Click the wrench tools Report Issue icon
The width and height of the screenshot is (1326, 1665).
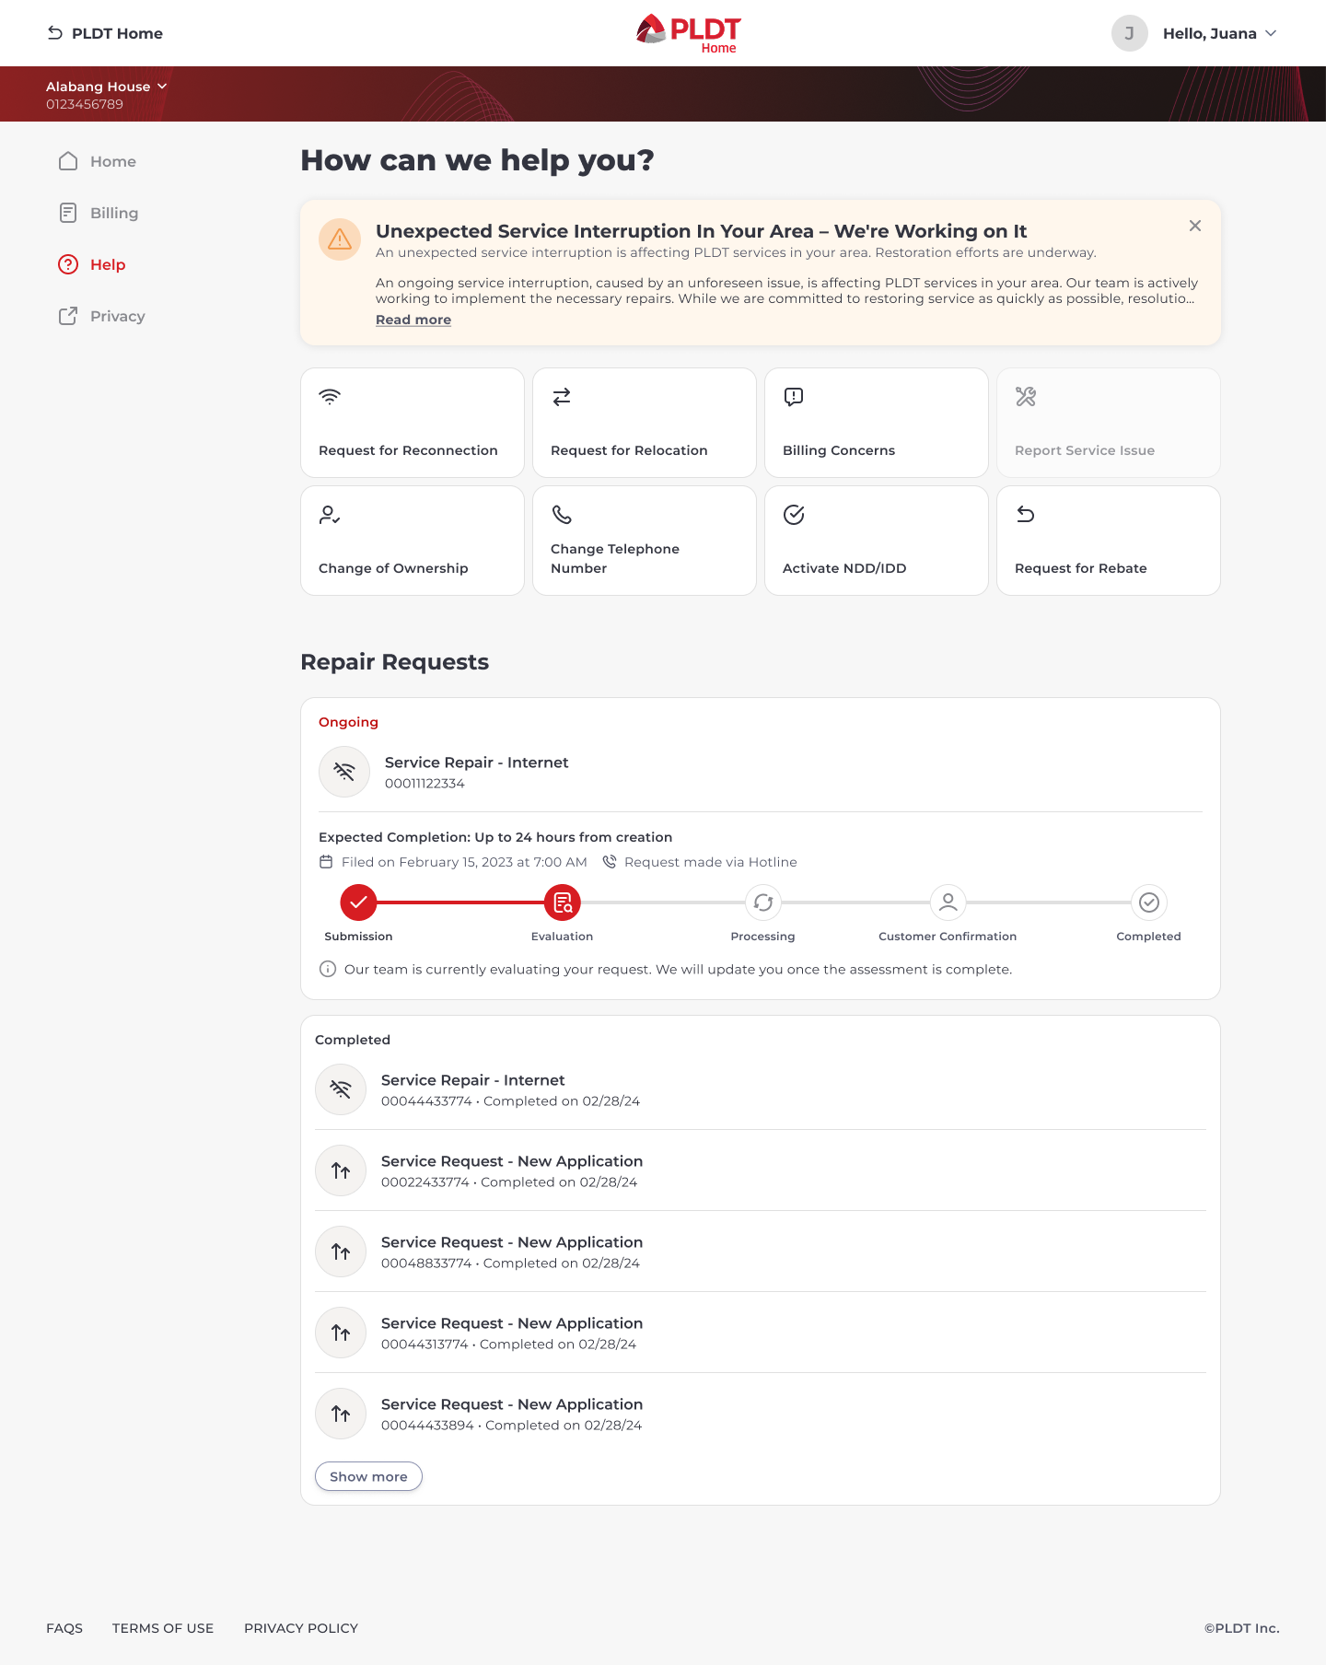1026,397
